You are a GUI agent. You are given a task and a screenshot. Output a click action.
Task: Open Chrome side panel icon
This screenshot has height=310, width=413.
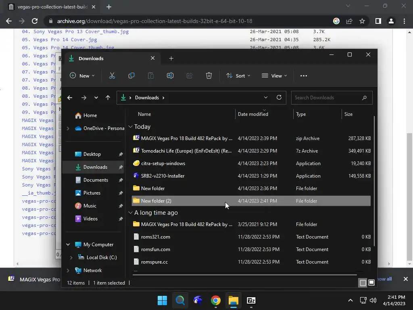tap(378, 21)
